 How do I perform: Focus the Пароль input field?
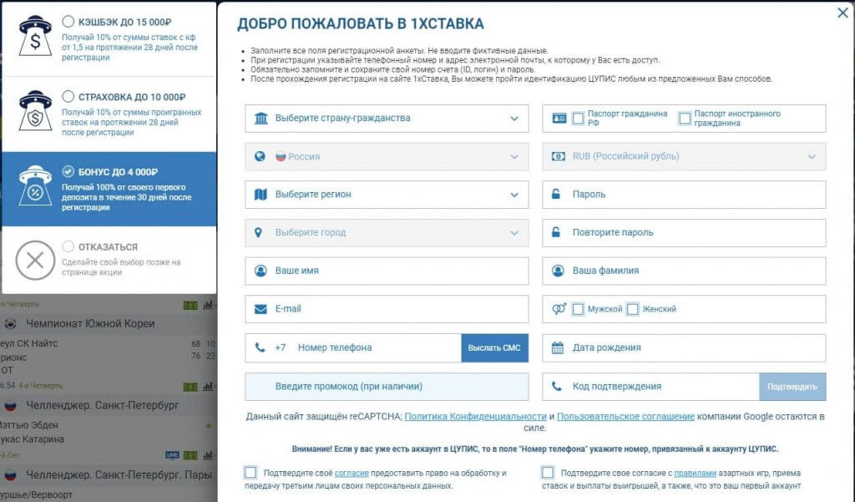click(684, 195)
